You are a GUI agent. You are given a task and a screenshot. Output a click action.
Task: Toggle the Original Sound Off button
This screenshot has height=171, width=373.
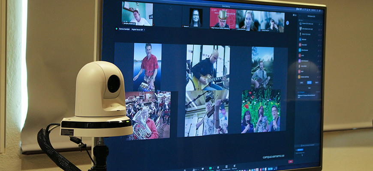click(x=137, y=29)
